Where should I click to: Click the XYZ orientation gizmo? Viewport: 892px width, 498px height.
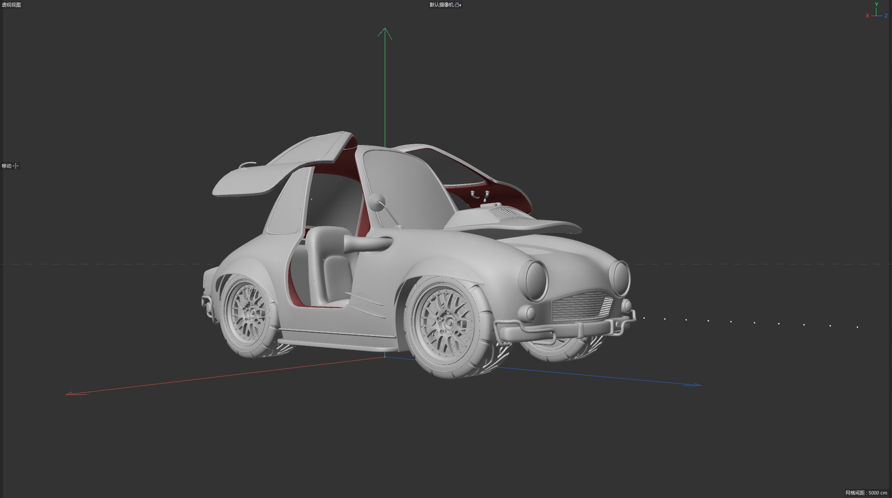click(x=877, y=11)
